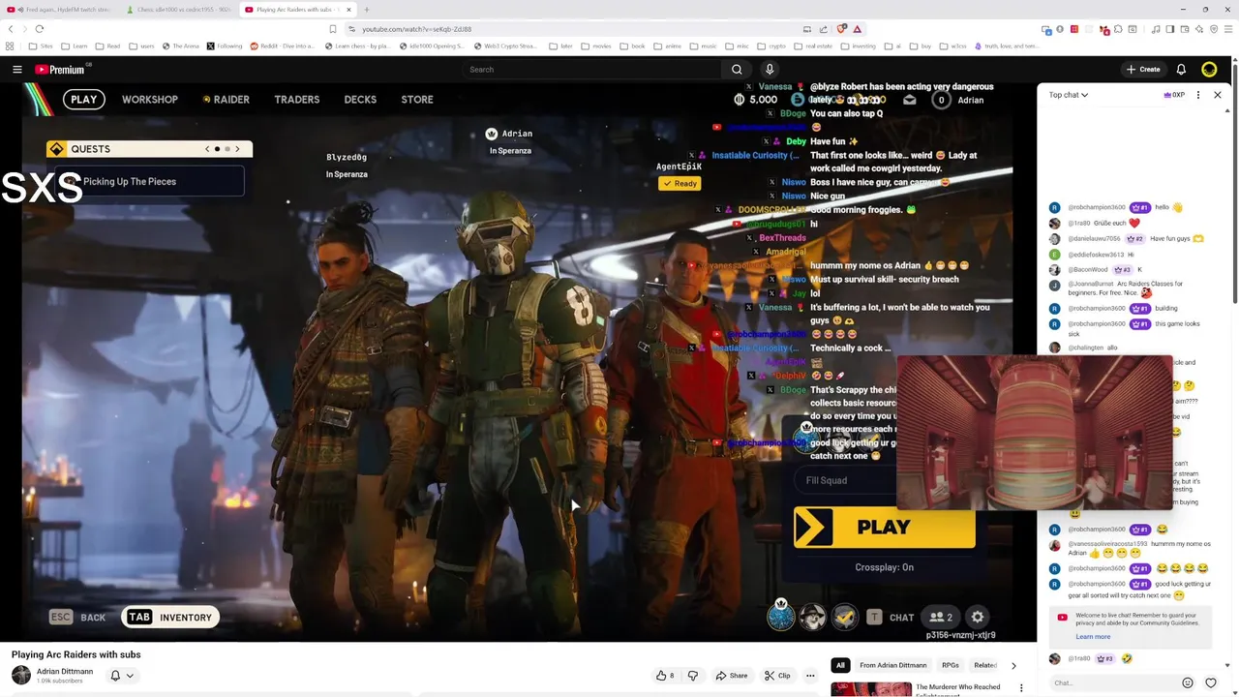Click the YouTube Premium logo

point(61,70)
